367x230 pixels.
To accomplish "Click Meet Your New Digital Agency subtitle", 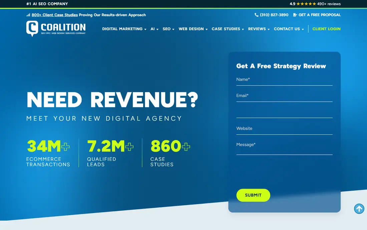I will (104, 118).
